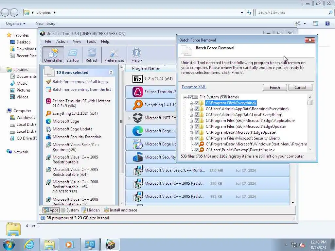Expand Microsoft Security Client tree node
This screenshot has width=335, height=251.
[x=191, y=138]
